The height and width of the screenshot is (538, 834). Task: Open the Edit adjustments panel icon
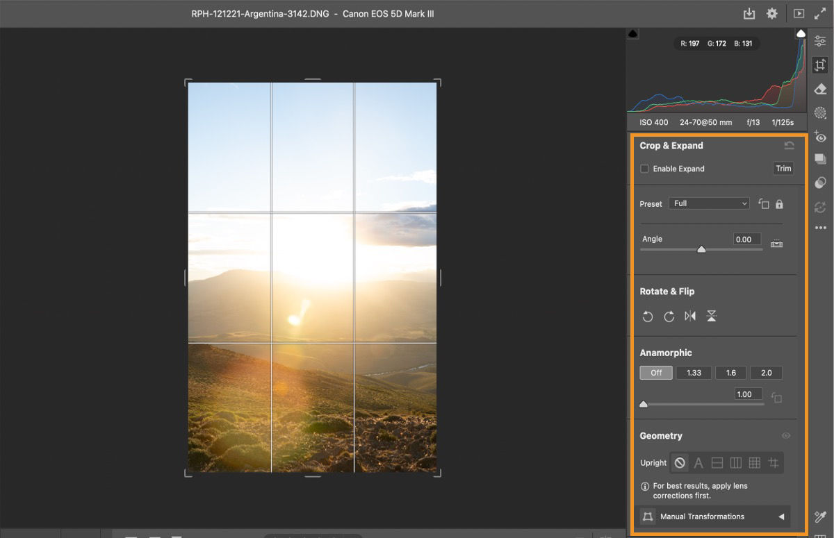click(x=819, y=40)
